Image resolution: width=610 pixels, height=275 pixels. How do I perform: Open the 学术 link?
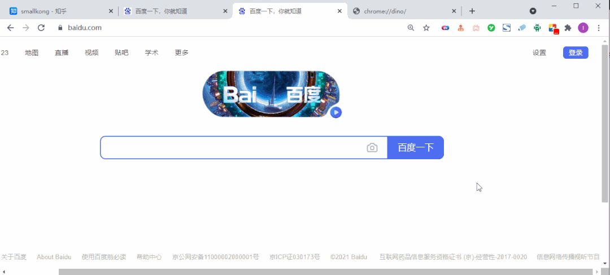[152, 53]
